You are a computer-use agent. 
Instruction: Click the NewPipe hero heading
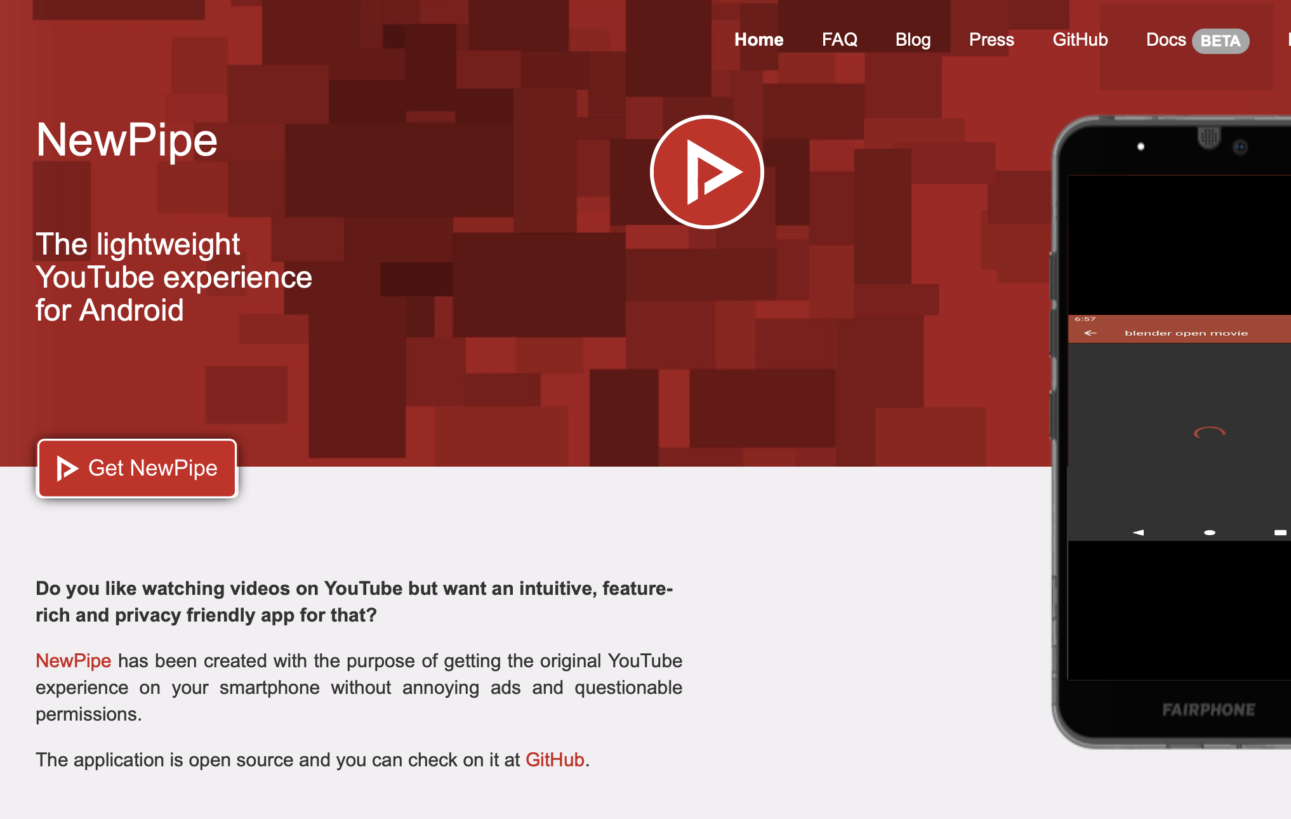(x=126, y=140)
